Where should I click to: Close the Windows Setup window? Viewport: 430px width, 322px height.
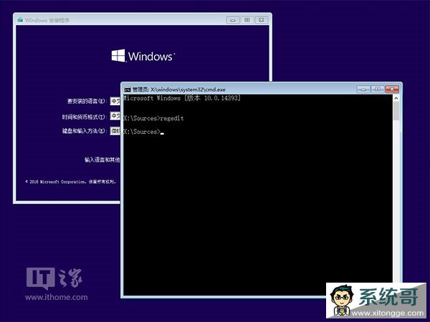pyautogui.click(x=262, y=20)
